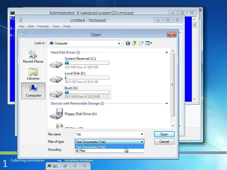
Task: Select Computer in the places sidebar
Action: coord(33,91)
